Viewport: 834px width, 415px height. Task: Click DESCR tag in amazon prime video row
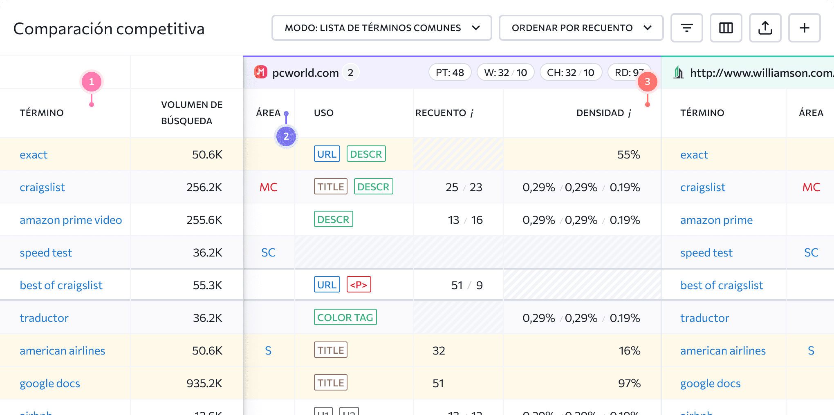point(333,219)
